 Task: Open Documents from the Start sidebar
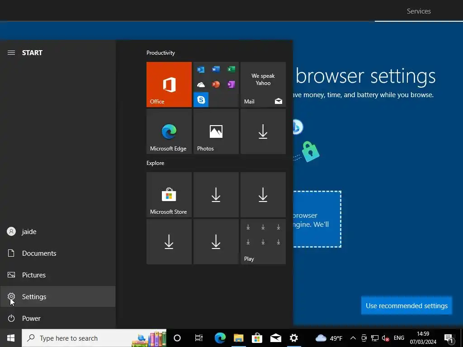[57, 253]
